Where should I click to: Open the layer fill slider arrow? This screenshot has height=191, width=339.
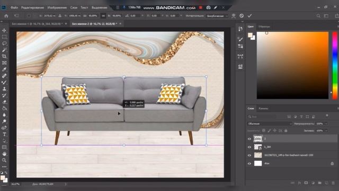coord(326,131)
